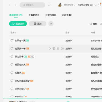Select song title 如果有一天
Image resolution: width=102 pixels, height=102 pixels.
coord(20,41)
